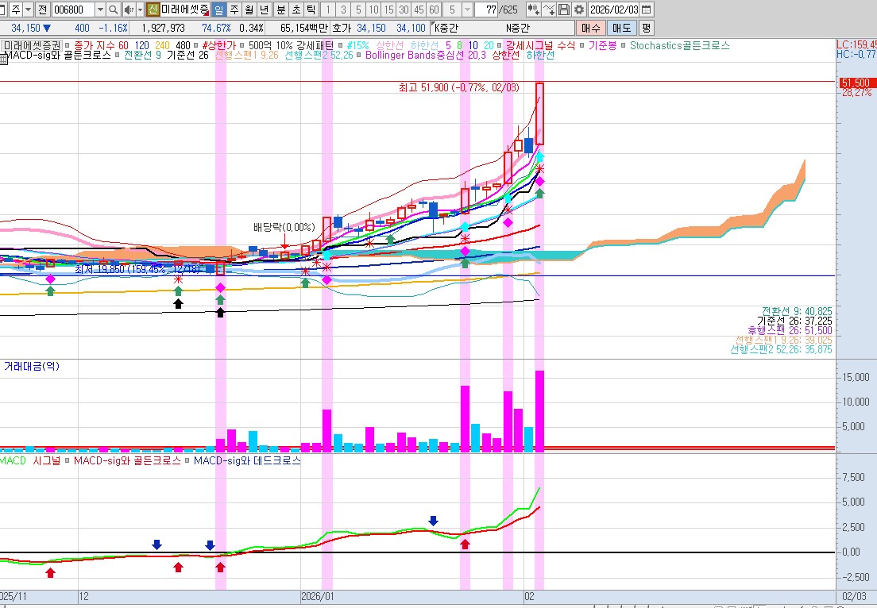Click the 전 button next to code field
Image resolution: width=877 pixels, height=608 pixels.
pyautogui.click(x=43, y=10)
